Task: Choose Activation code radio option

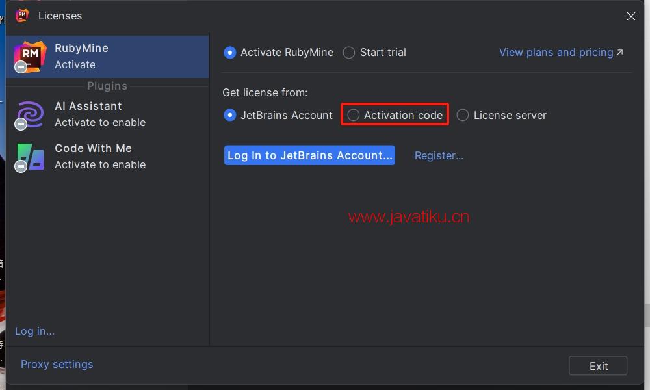Action: (x=354, y=115)
